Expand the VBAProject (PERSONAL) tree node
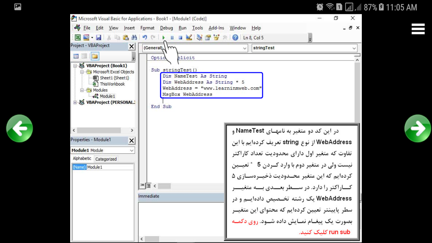 click(x=75, y=102)
